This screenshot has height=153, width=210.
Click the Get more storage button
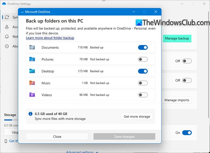137,116
